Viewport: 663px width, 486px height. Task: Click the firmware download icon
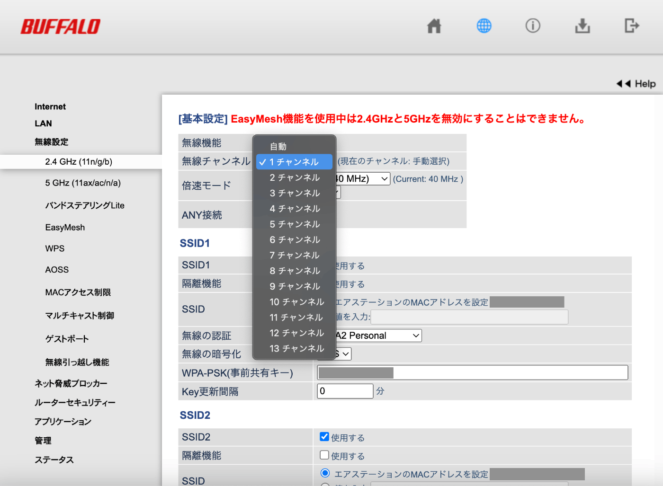[x=582, y=26]
